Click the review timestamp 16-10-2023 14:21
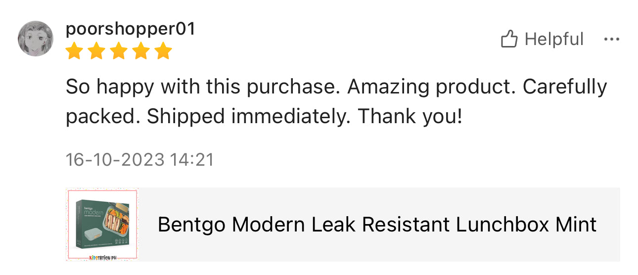 click(139, 160)
